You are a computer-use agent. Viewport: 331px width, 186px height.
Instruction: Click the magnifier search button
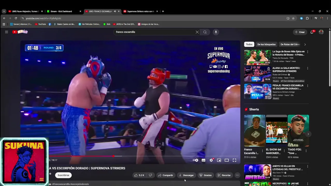click(x=205, y=32)
